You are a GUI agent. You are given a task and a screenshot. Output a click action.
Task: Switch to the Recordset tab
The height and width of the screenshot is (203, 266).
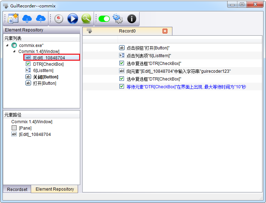tap(17, 190)
